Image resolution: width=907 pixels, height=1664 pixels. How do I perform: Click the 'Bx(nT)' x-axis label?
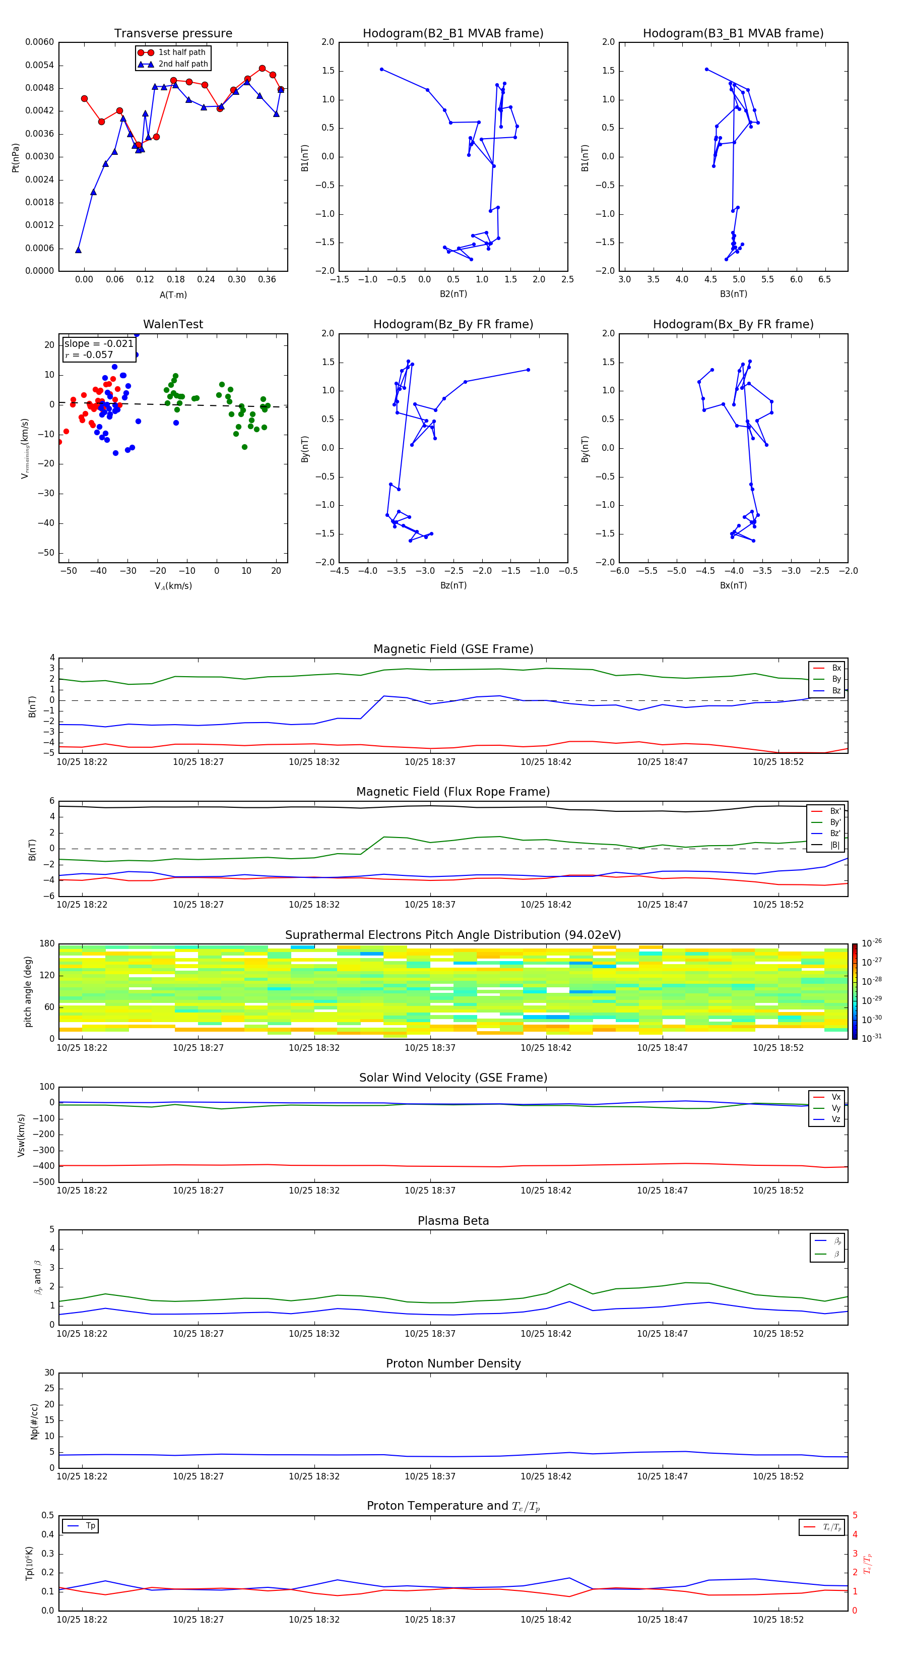coord(733,585)
